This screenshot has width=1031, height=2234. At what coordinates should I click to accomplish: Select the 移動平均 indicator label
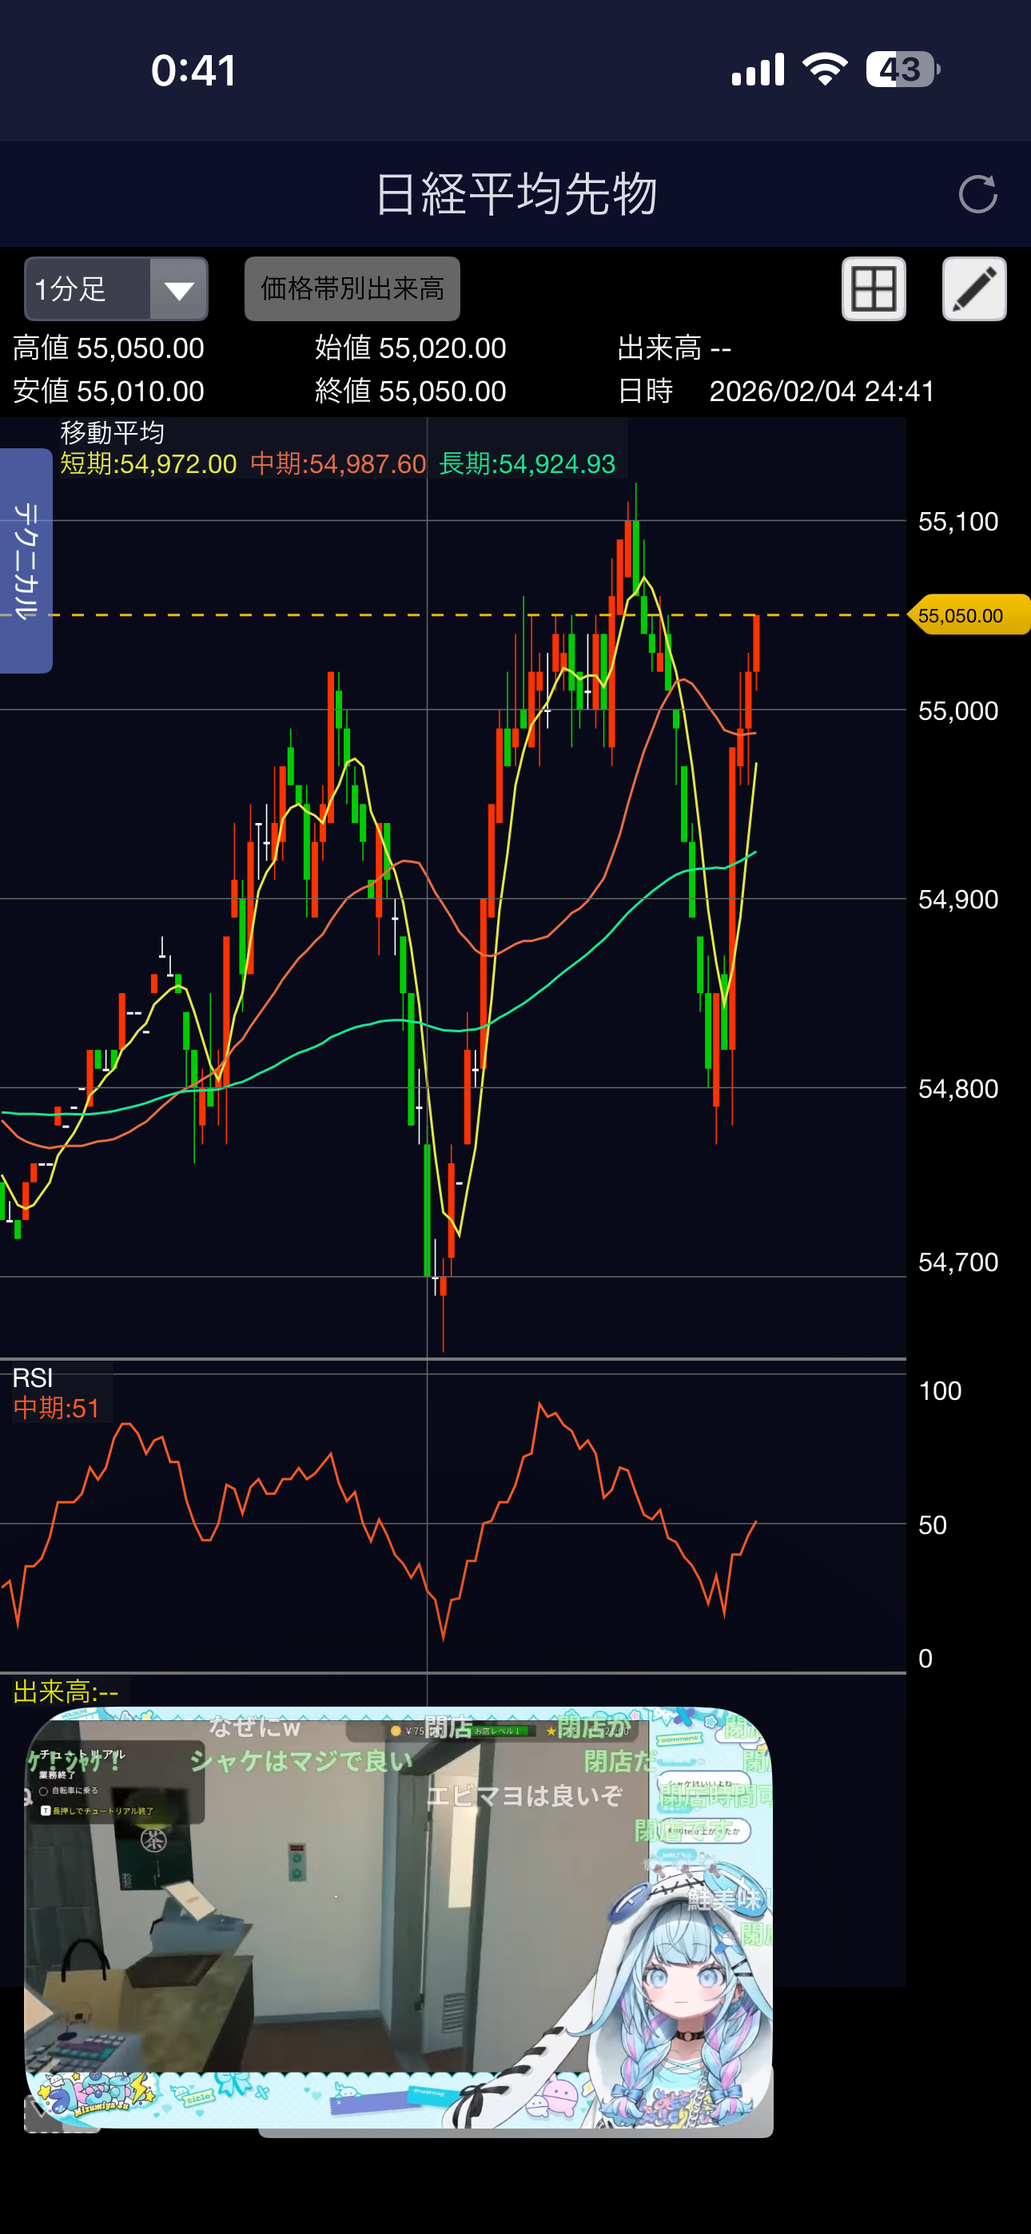tap(112, 432)
